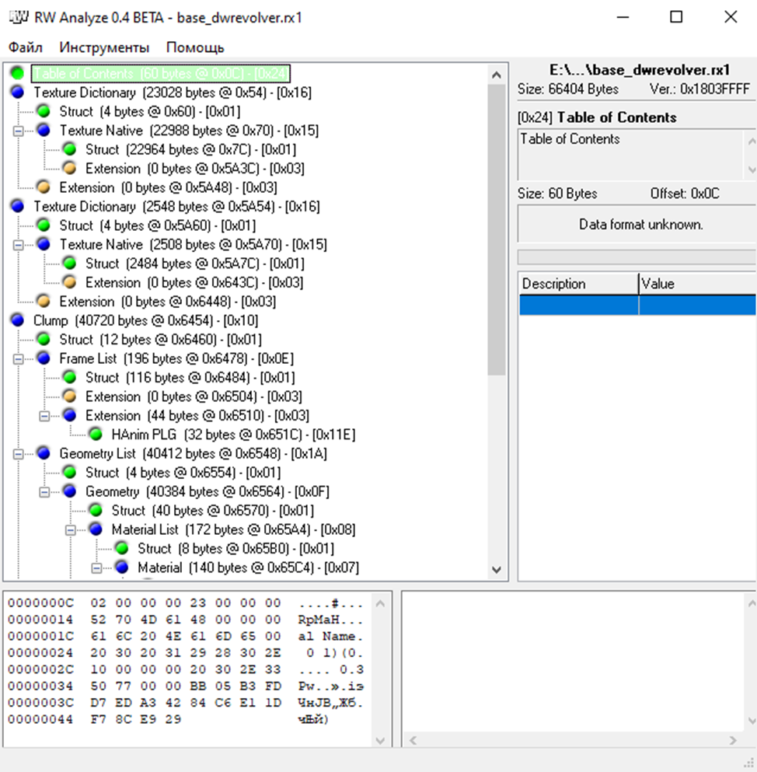Click blue icon of Texture Dictionary 2548 bytes
This screenshot has height=772, width=757.
18,206
